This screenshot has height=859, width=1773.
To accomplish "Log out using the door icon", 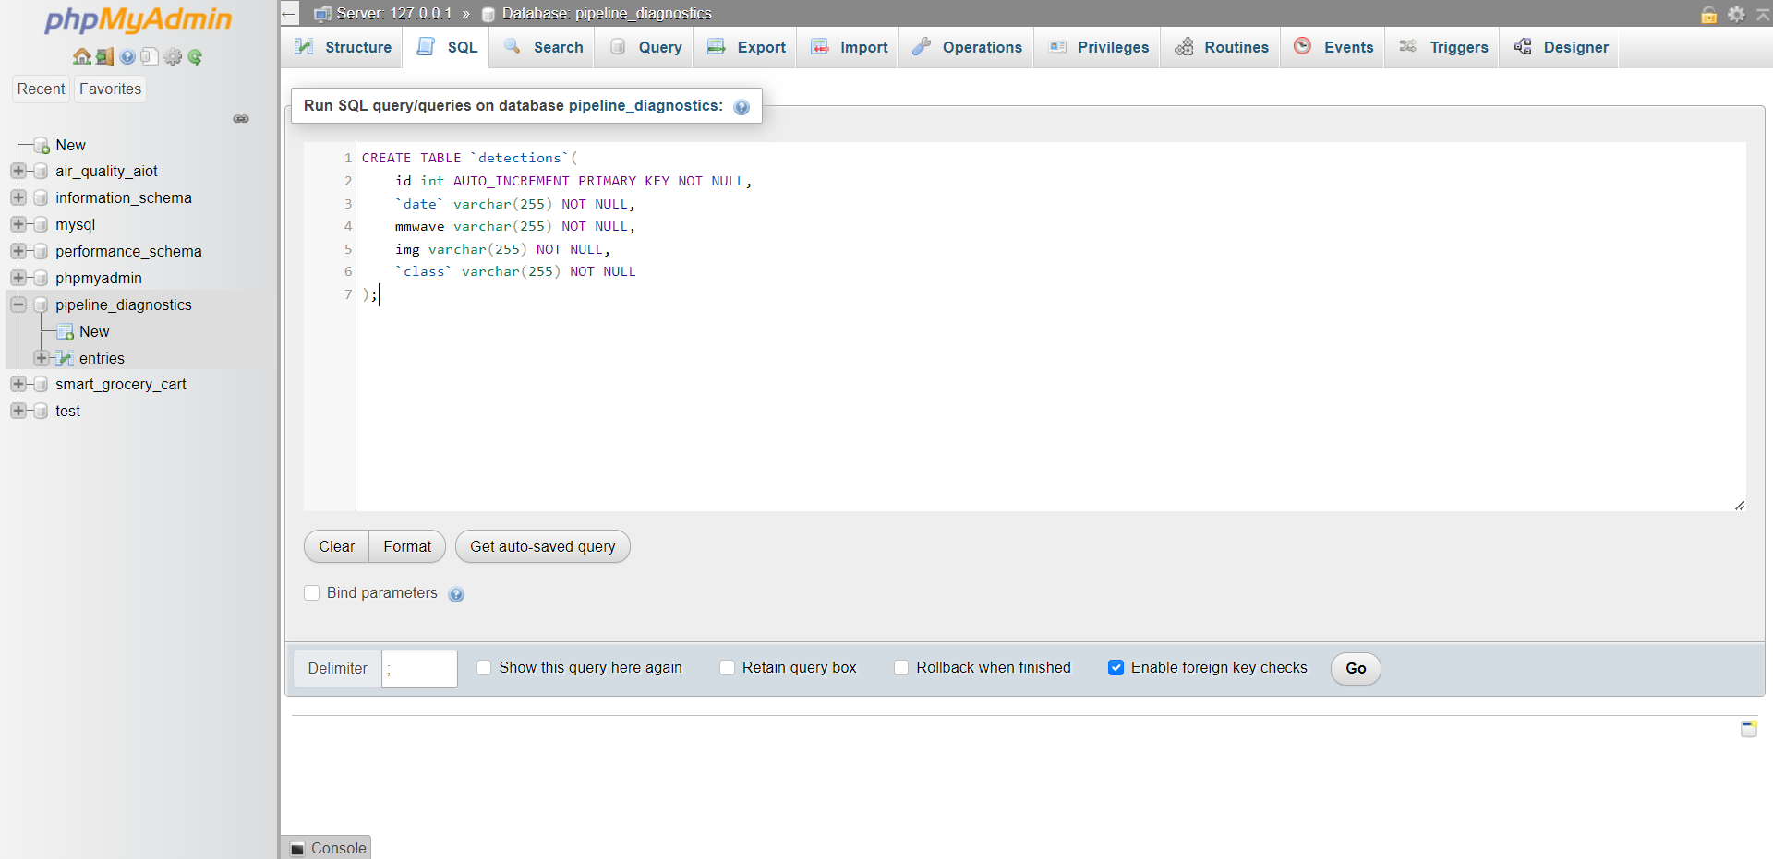I will tap(103, 56).
